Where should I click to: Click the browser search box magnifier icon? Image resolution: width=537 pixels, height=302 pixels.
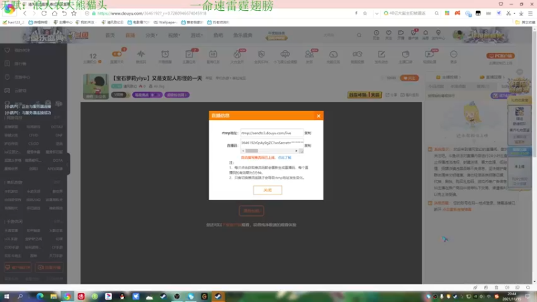coord(437,13)
